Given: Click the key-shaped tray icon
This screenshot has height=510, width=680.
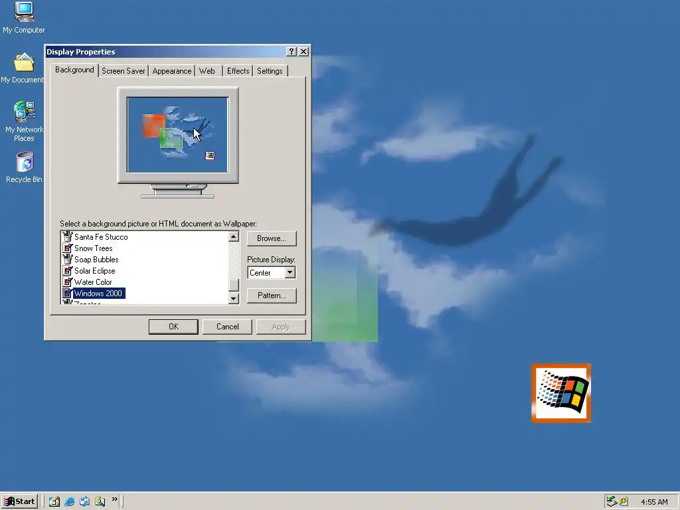Looking at the screenshot, I should click(623, 501).
